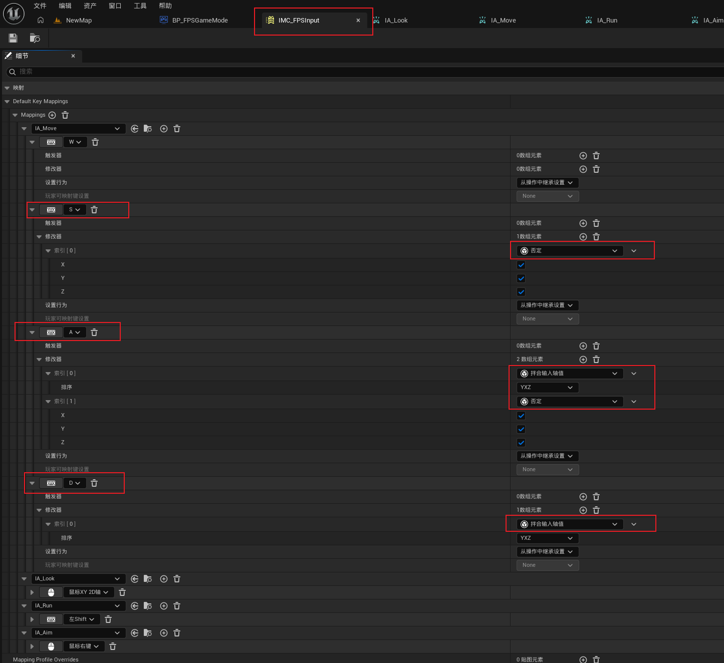Open S key selection dropdown
724x663 pixels.
pos(75,210)
